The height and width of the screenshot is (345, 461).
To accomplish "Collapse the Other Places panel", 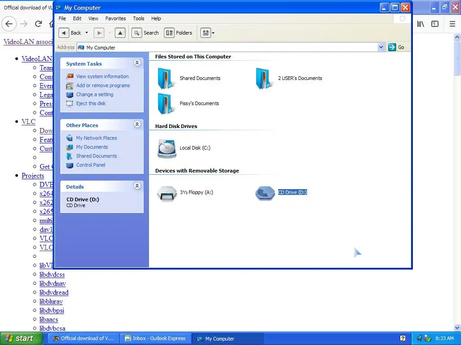I will 137,124.
